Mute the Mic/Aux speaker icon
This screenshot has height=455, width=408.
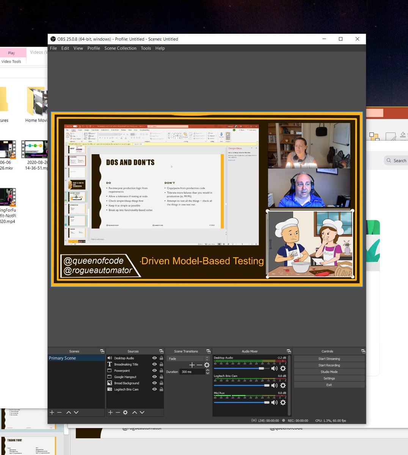tap(274, 402)
